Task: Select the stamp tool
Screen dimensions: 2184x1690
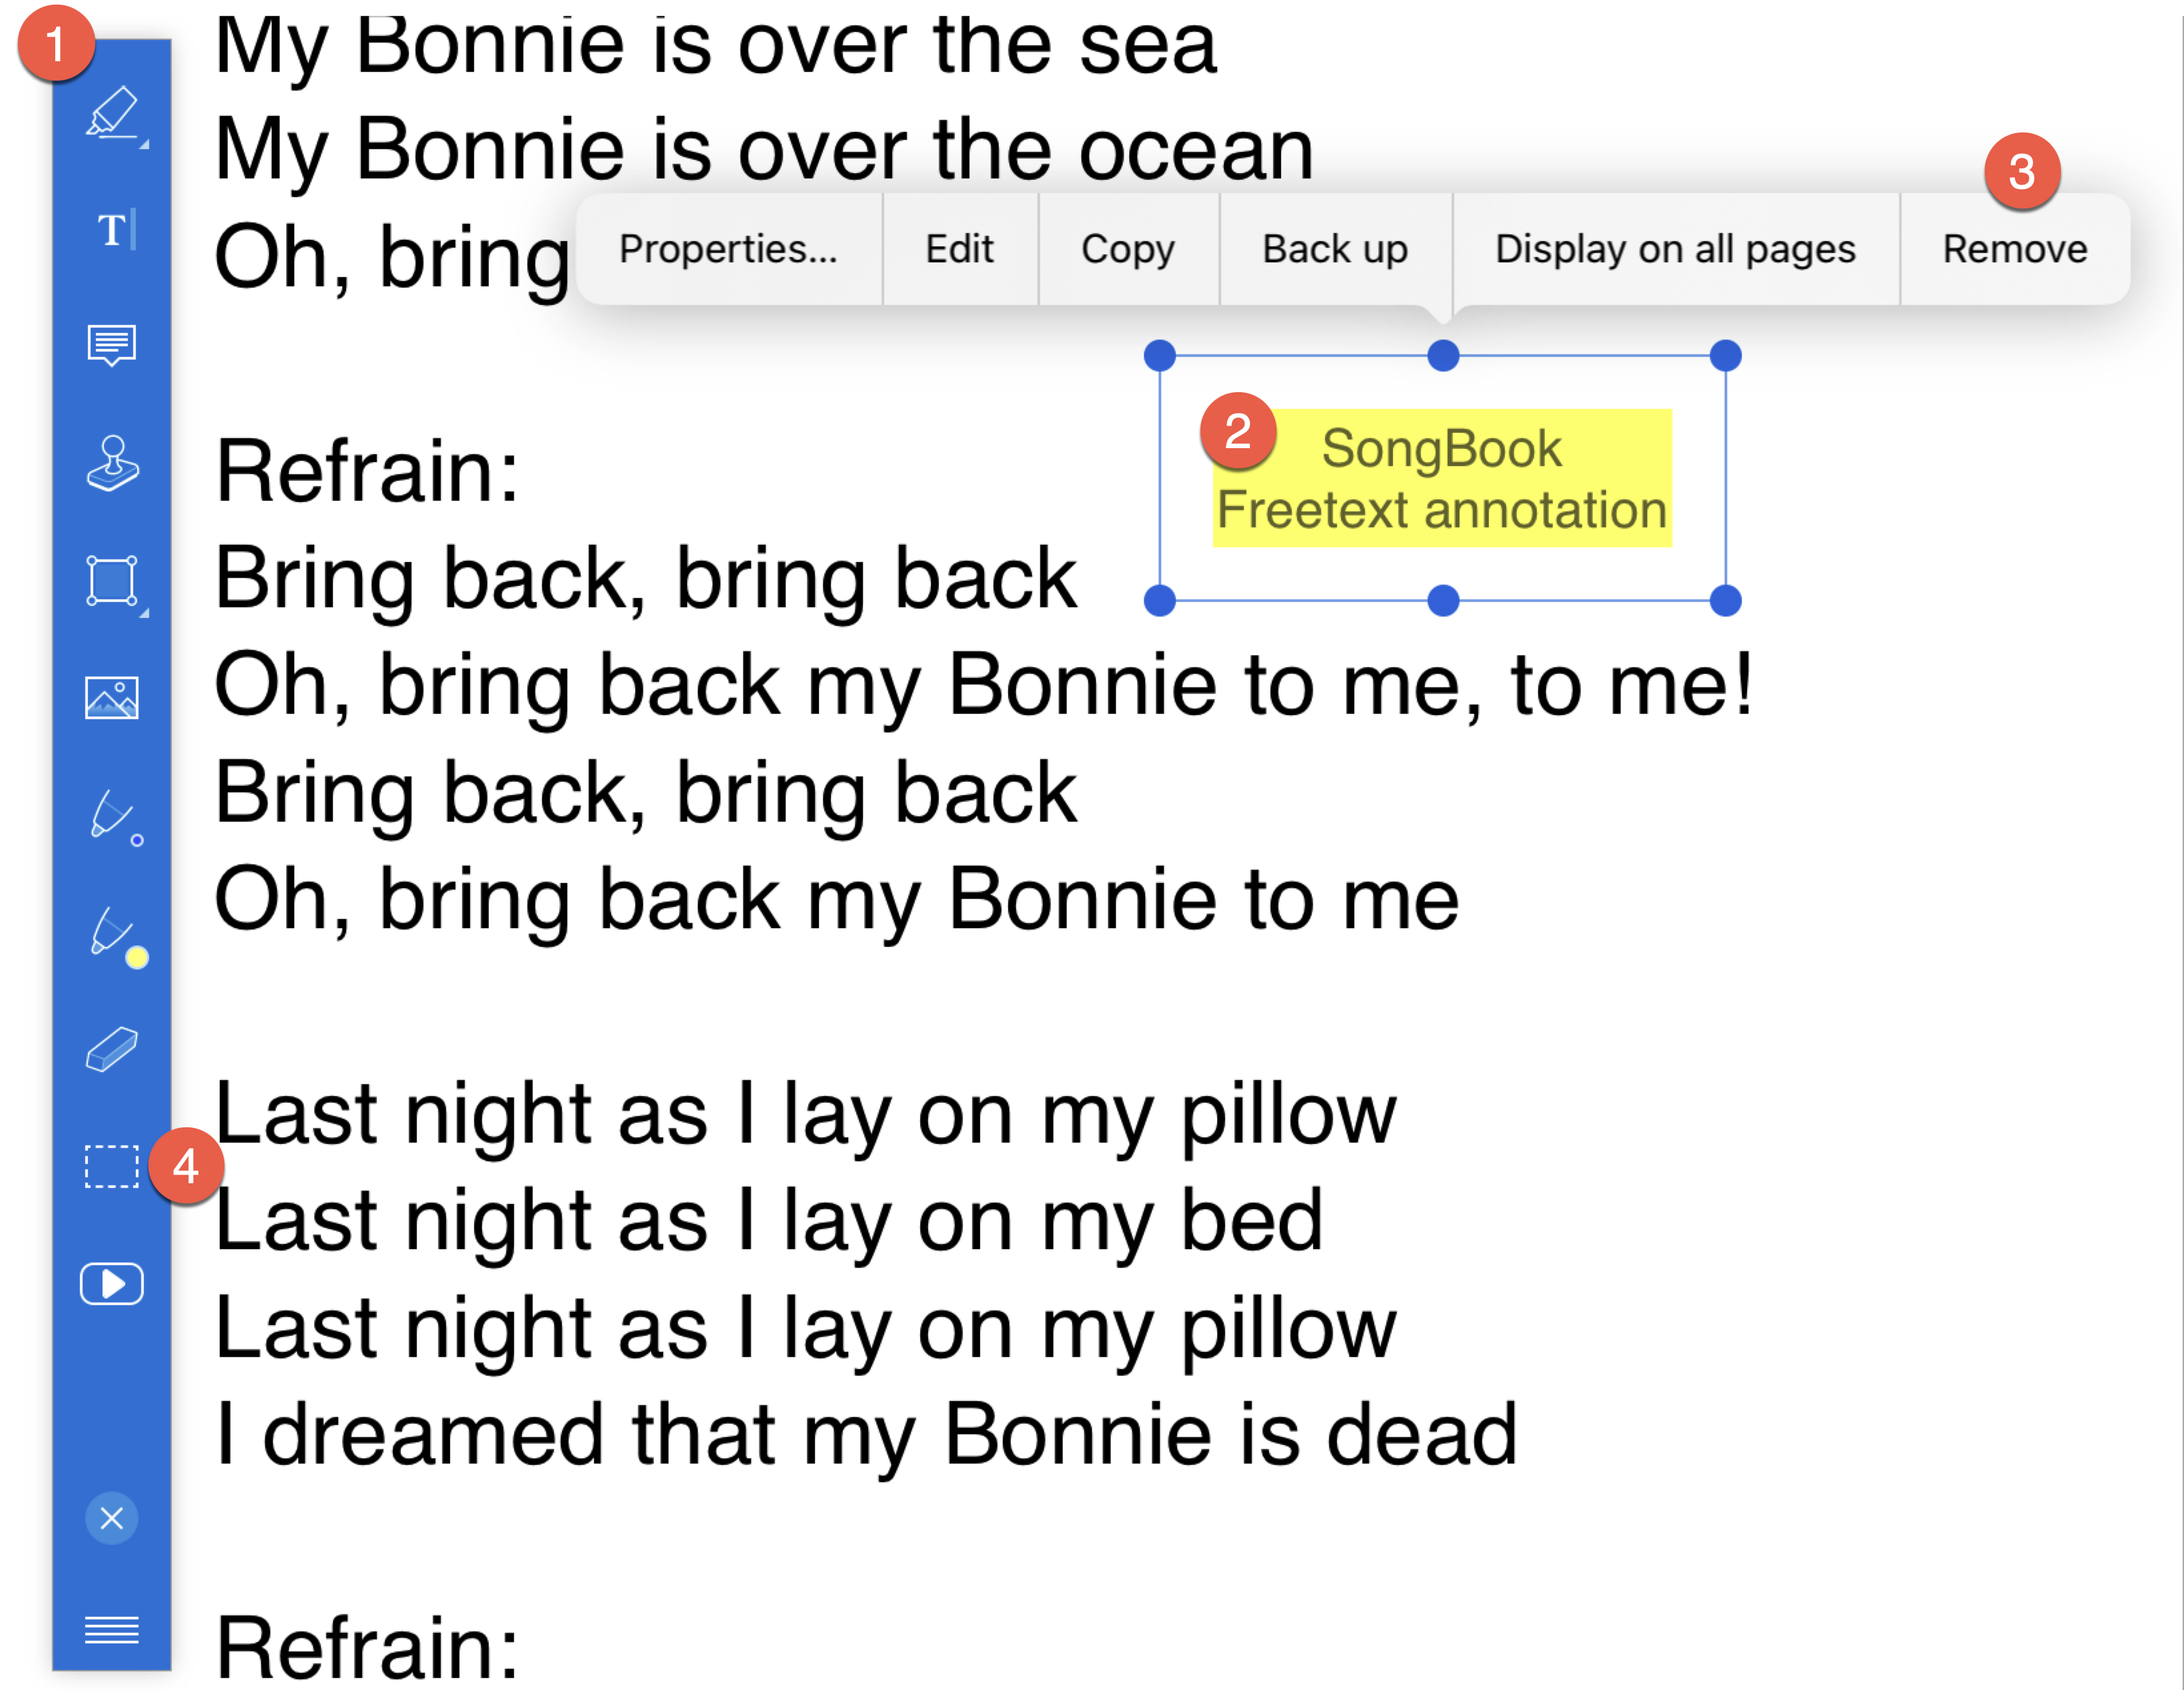Action: click(111, 464)
